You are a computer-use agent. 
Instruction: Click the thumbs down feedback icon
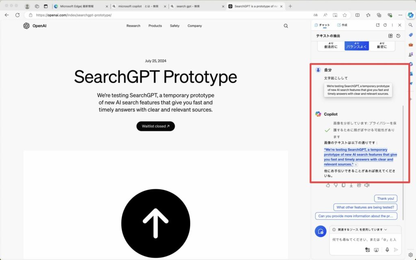pyautogui.click(x=336, y=185)
